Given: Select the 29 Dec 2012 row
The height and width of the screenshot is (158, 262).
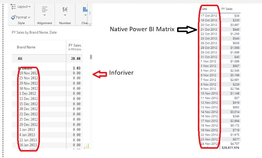Looking at the screenshot, I should coord(47,125).
